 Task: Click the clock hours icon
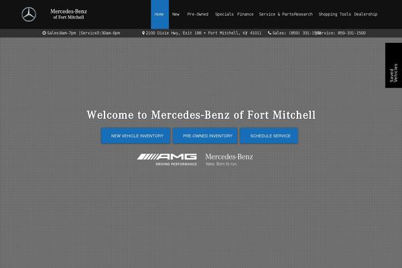click(44, 33)
